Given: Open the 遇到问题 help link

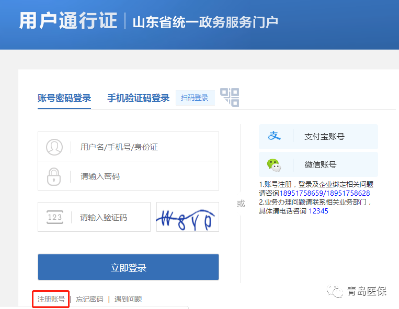Looking at the screenshot, I should 128,299.
